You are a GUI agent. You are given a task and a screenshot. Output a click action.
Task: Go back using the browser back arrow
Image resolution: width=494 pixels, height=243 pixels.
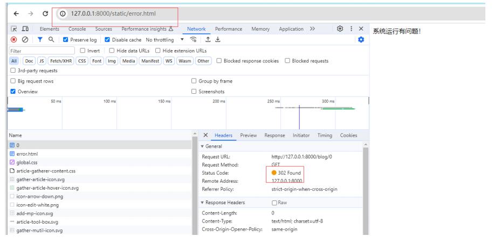coord(16,13)
